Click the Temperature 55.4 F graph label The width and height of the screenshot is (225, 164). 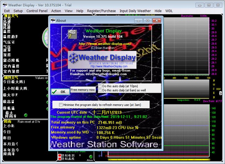click(x=189, y=100)
